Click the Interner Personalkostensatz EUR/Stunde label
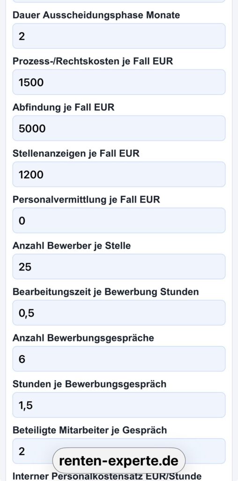This screenshot has width=238, height=481. [107, 476]
